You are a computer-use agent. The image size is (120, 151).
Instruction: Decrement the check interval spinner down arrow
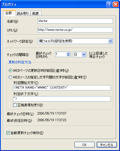point(68,55)
